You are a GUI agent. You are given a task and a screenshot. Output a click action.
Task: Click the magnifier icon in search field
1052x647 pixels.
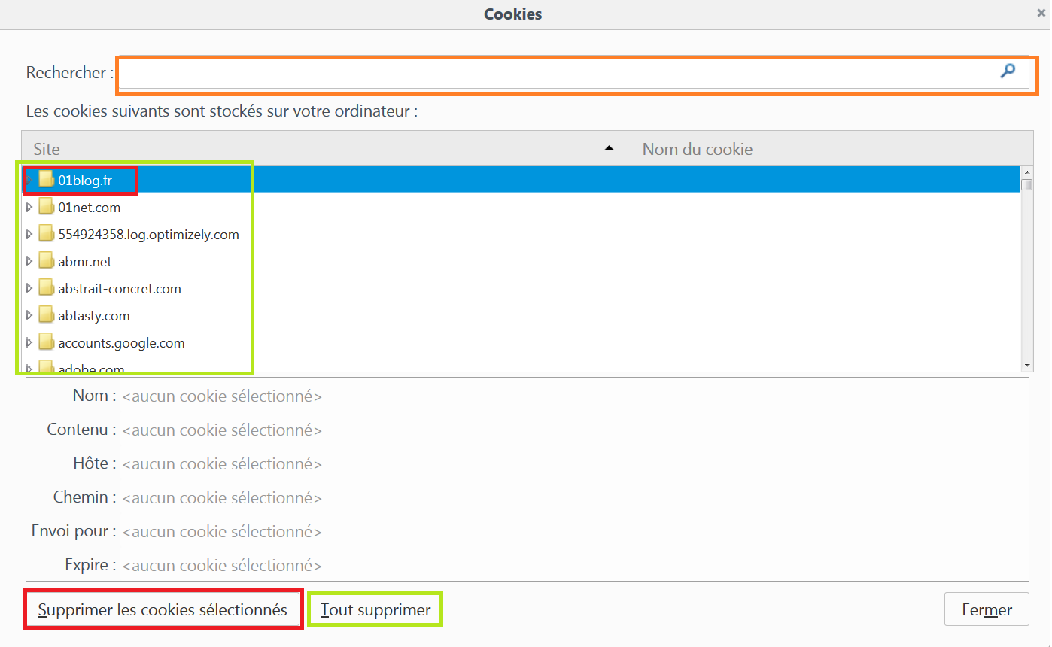(x=1008, y=71)
